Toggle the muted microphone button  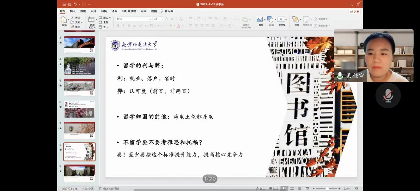pos(388,95)
